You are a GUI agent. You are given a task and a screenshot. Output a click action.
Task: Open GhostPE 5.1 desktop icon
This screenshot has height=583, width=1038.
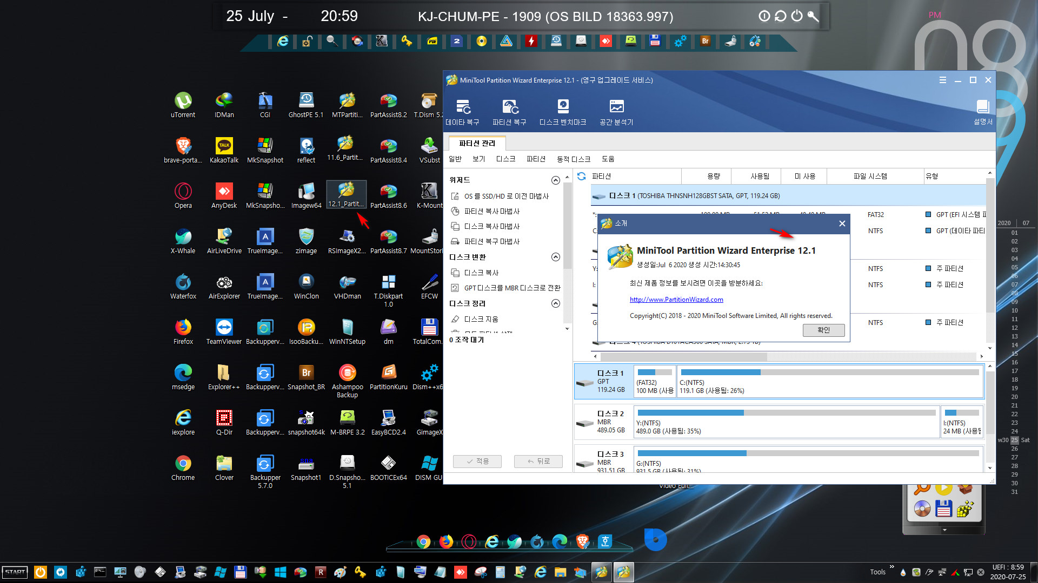[306, 105]
